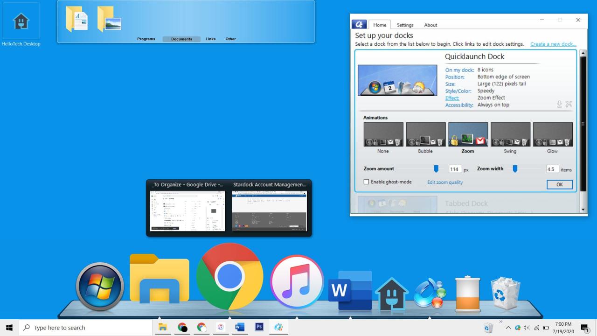Switch to the Settings tab

[405, 25]
